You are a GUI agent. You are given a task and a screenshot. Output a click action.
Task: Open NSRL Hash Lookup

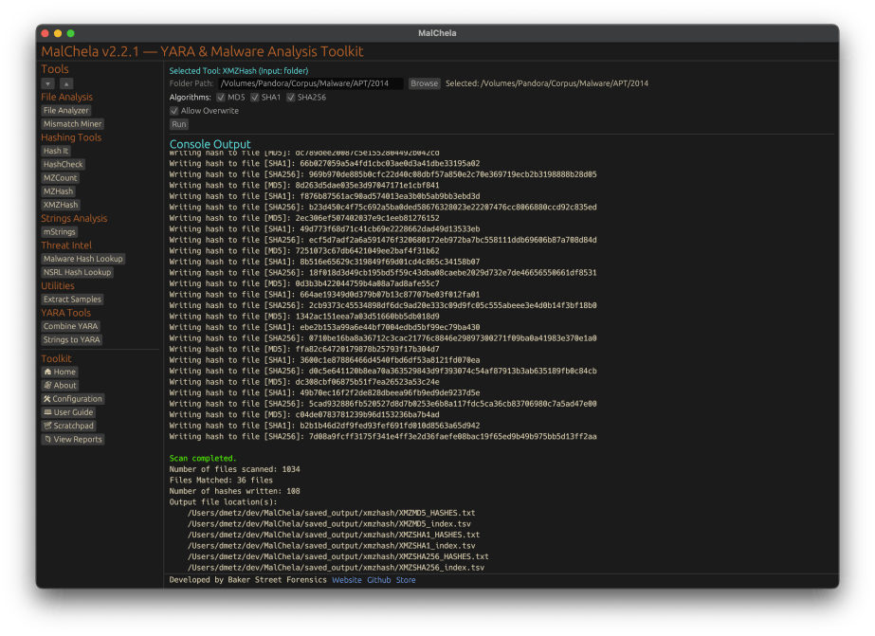tap(78, 272)
